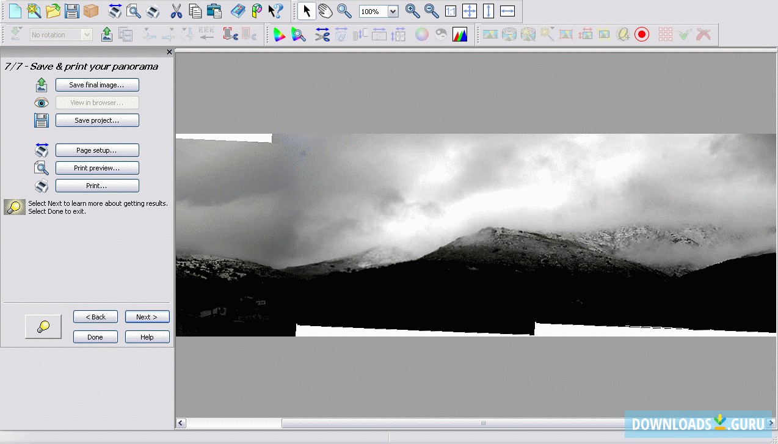778x444 pixels.
Task: Import images with the green arrow icon
Action: [x=106, y=34]
